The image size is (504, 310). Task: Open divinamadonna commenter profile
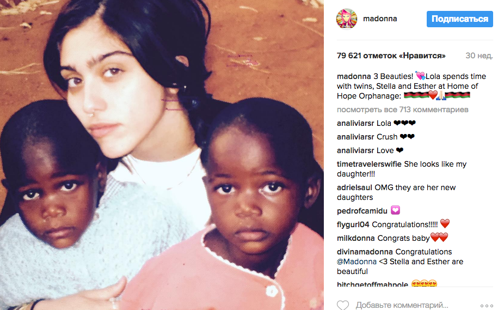pyautogui.click(x=365, y=252)
